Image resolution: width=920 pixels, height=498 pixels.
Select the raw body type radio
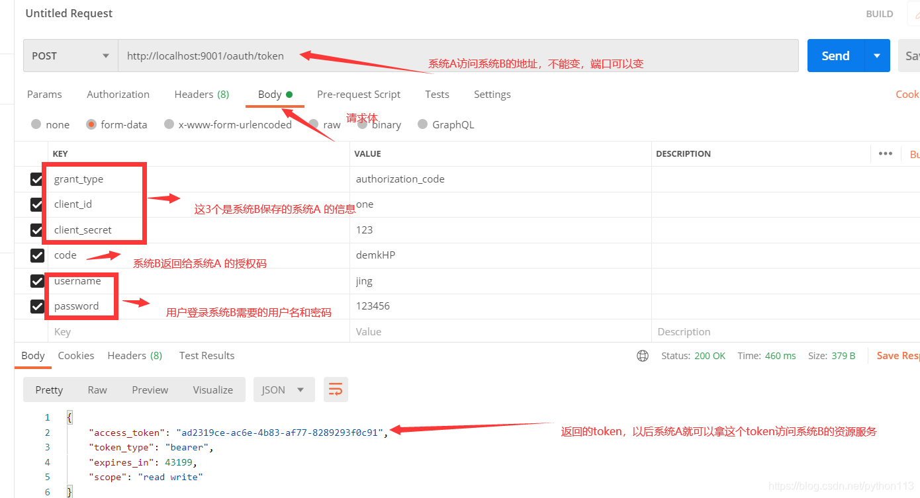click(x=314, y=124)
